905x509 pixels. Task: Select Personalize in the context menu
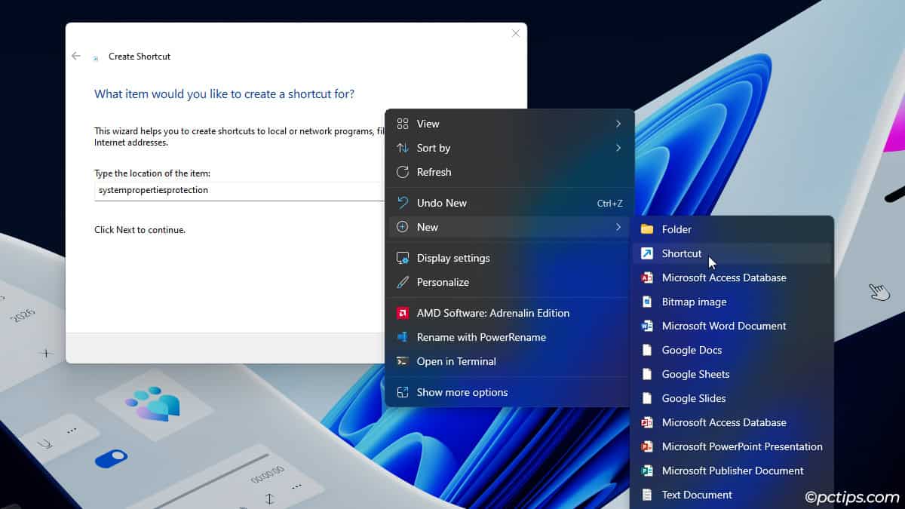click(510, 282)
